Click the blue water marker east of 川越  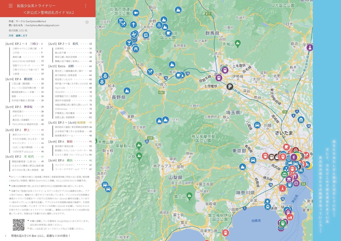pyautogui.click(x=301, y=120)
